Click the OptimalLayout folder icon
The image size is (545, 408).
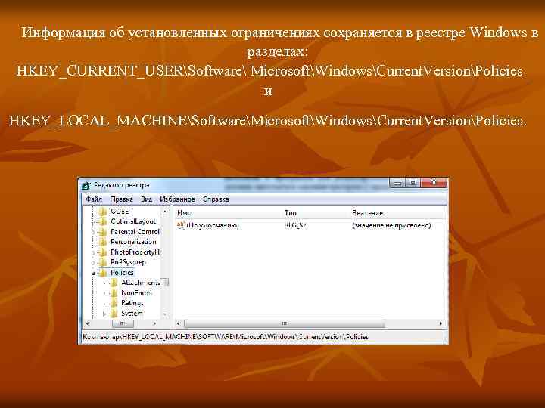coord(103,221)
